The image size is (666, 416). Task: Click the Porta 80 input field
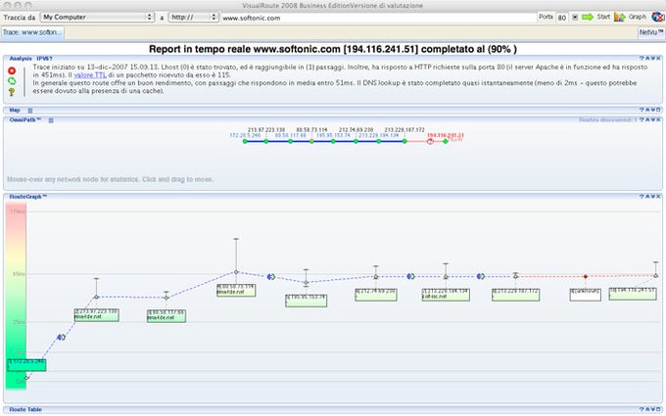pos(562,18)
